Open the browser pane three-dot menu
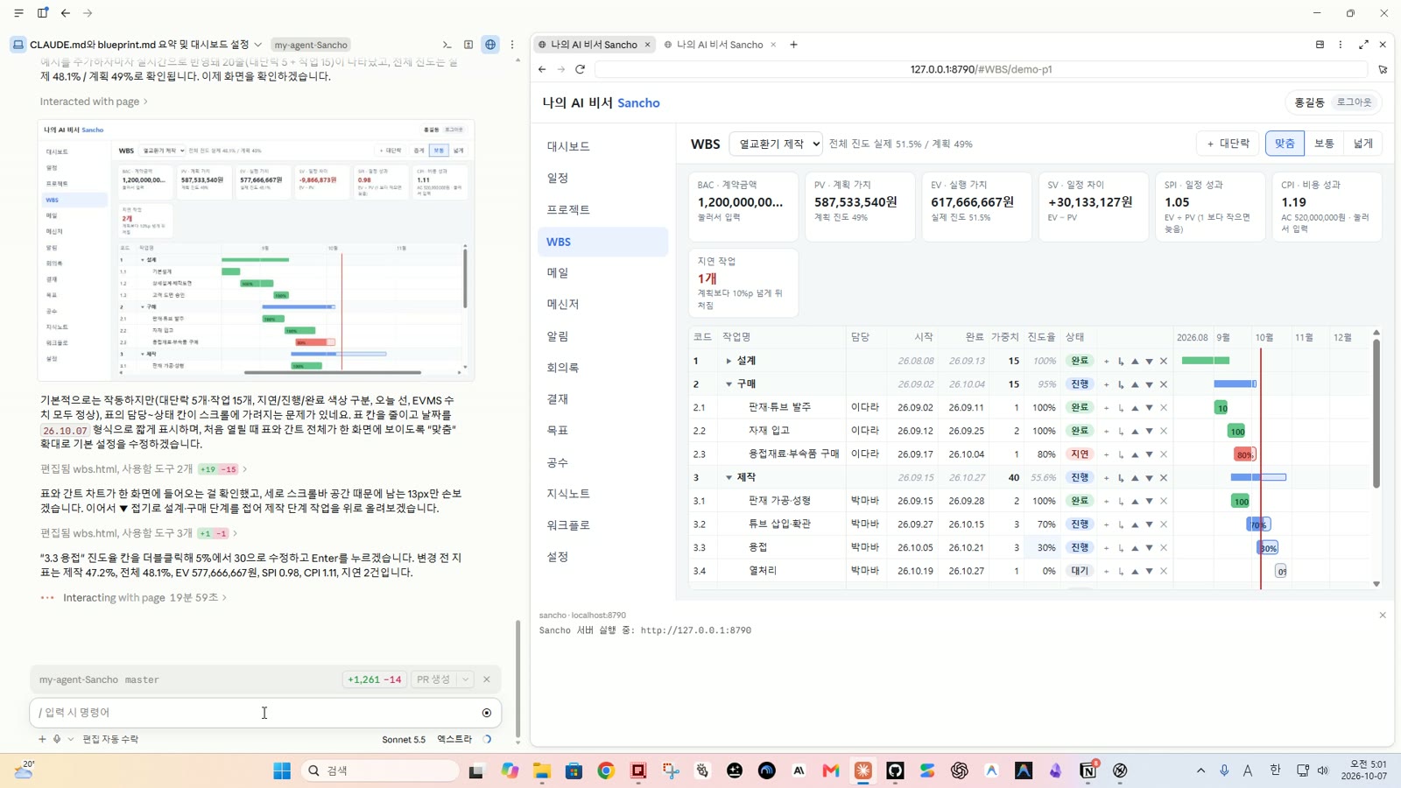The image size is (1401, 788). (x=1341, y=45)
